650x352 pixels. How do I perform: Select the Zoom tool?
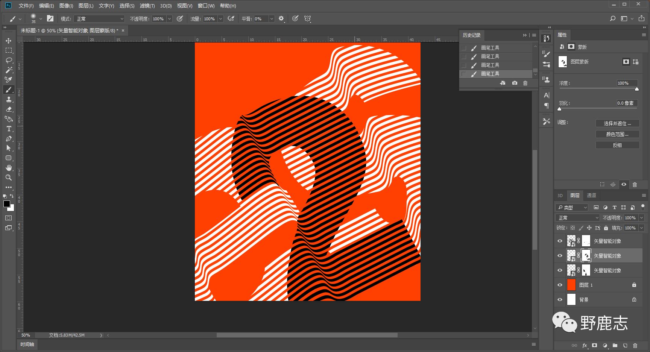coord(9,178)
